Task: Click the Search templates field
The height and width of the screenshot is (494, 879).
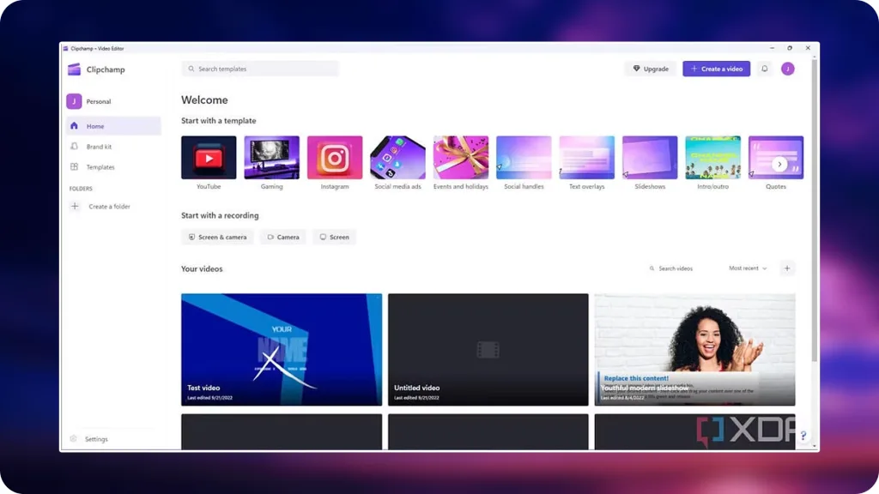Action: (x=260, y=69)
